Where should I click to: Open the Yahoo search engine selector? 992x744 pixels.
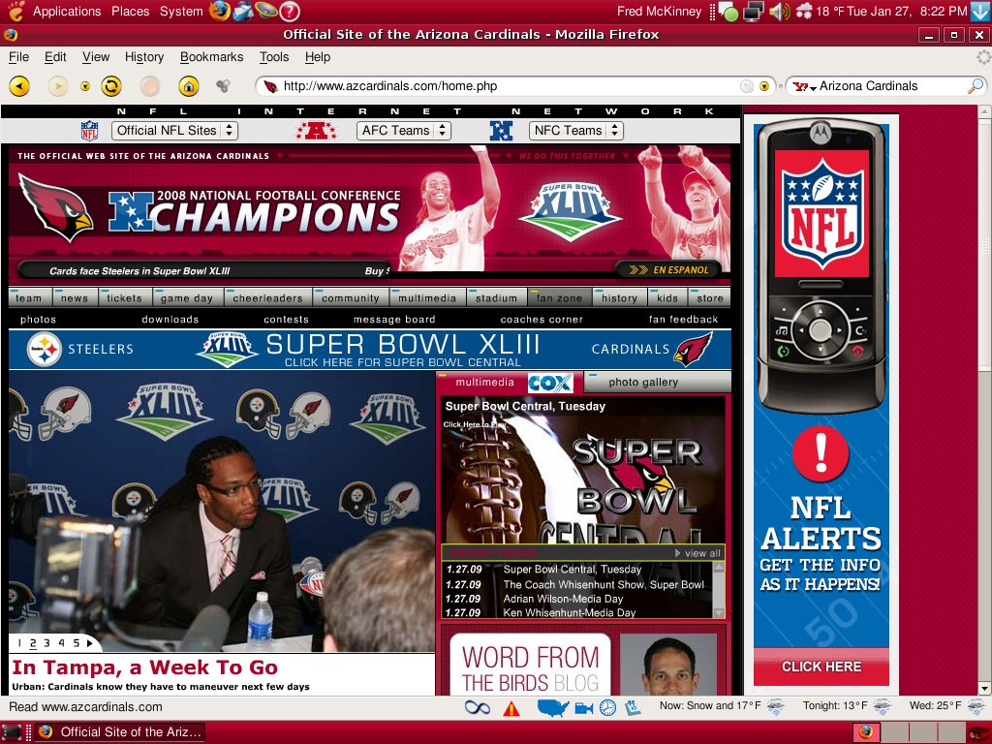[804, 86]
